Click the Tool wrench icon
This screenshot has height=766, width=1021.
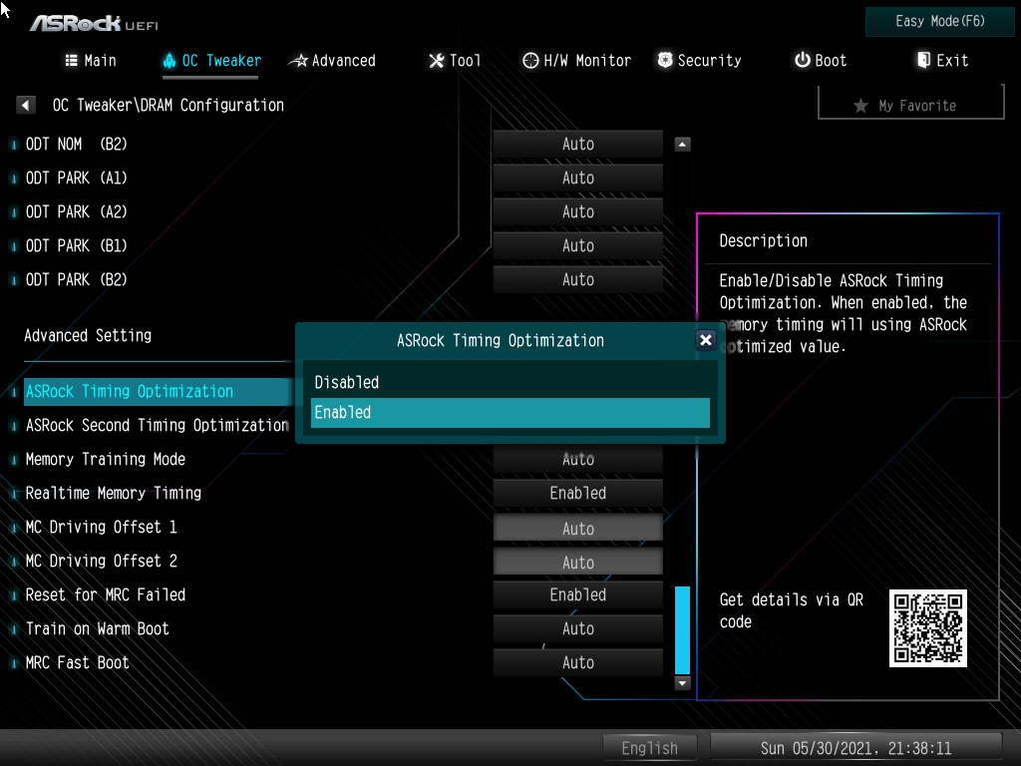click(x=437, y=61)
